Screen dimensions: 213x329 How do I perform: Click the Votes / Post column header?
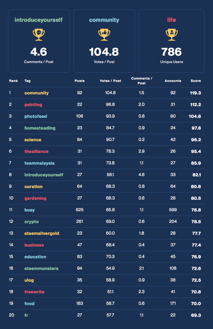(x=110, y=81)
